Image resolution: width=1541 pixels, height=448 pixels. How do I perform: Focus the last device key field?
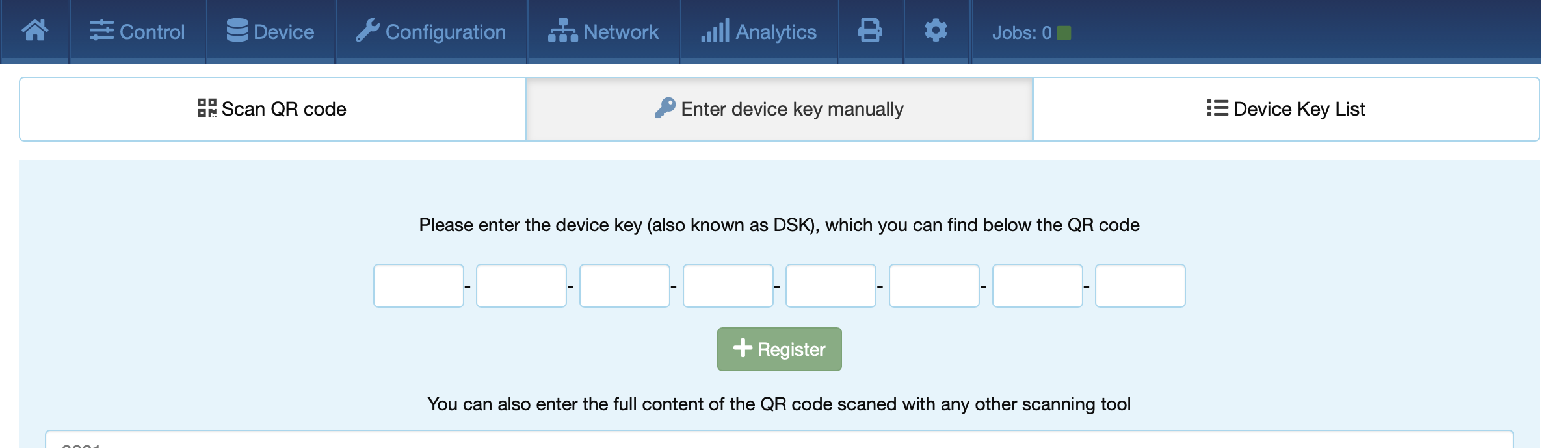click(x=1140, y=286)
